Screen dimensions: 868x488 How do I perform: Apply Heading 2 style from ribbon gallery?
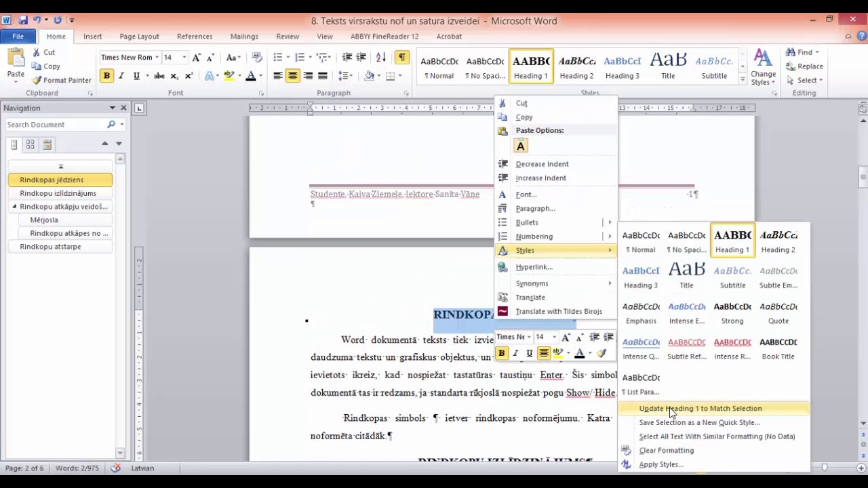coord(577,66)
